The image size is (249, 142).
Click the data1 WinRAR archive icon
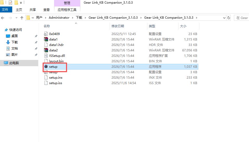[46, 39]
